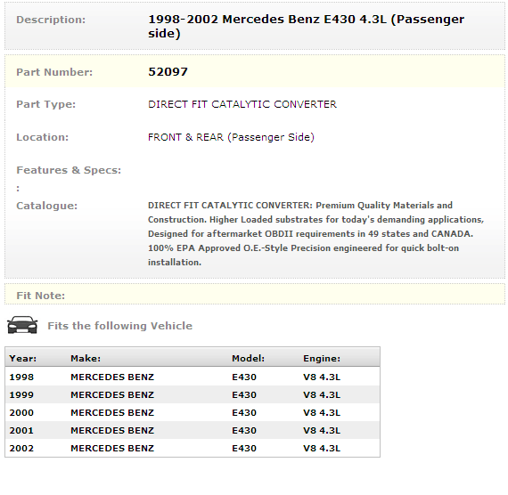Screen dimensions: 508x495
Task: Click the Catalogue description paragraph
Action: pyautogui.click(x=315, y=234)
